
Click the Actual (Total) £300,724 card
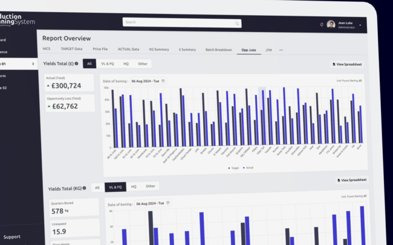[69, 83]
